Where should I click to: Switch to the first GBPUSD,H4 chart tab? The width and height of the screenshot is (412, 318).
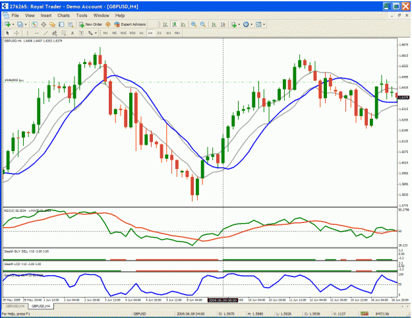pos(15,306)
